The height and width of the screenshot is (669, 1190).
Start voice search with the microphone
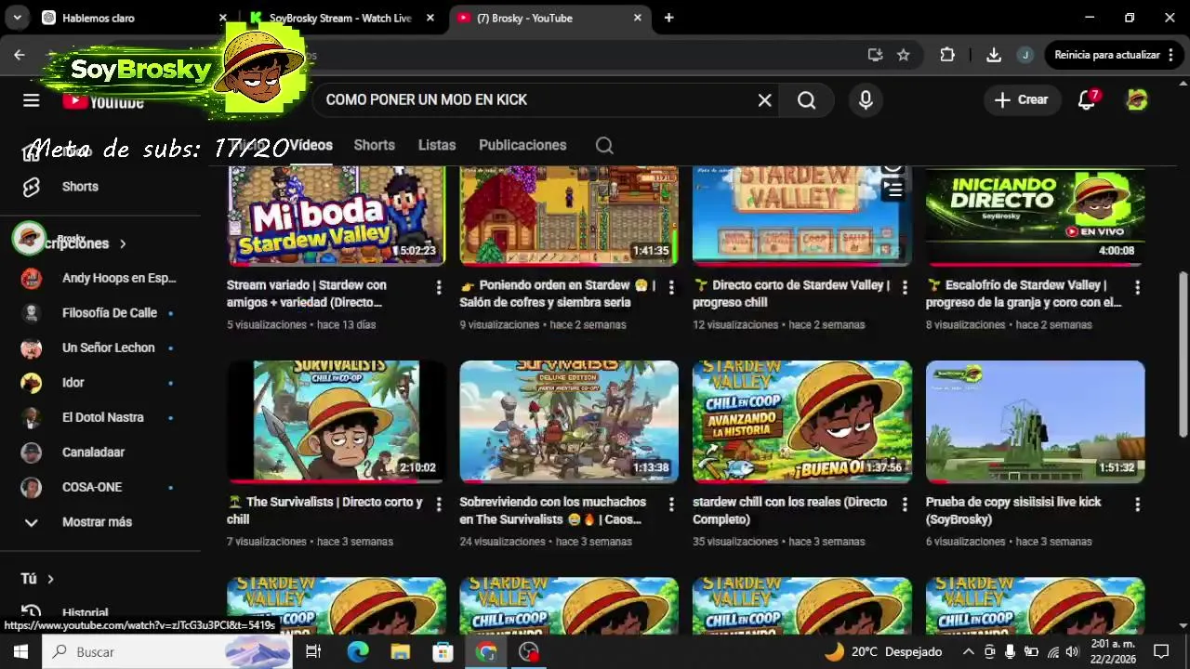tap(866, 100)
